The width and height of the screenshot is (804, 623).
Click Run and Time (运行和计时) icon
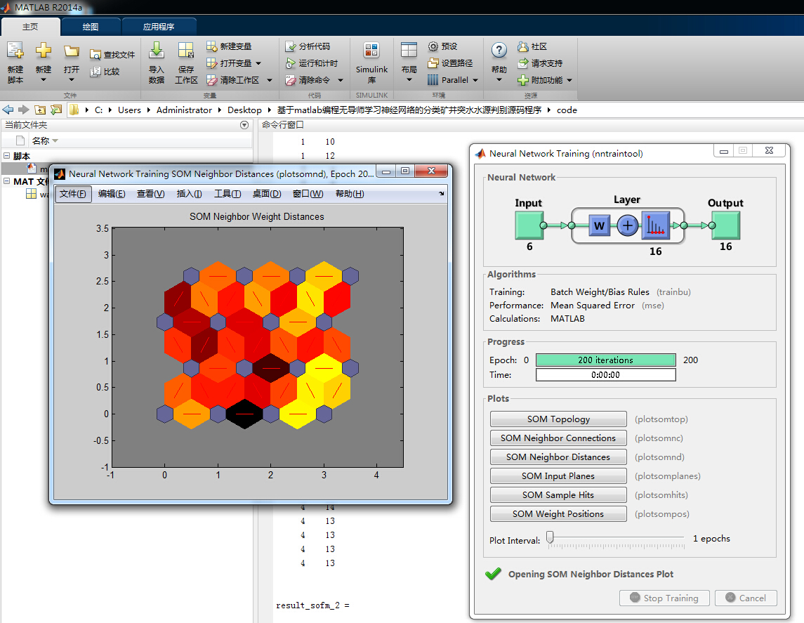pyautogui.click(x=290, y=63)
